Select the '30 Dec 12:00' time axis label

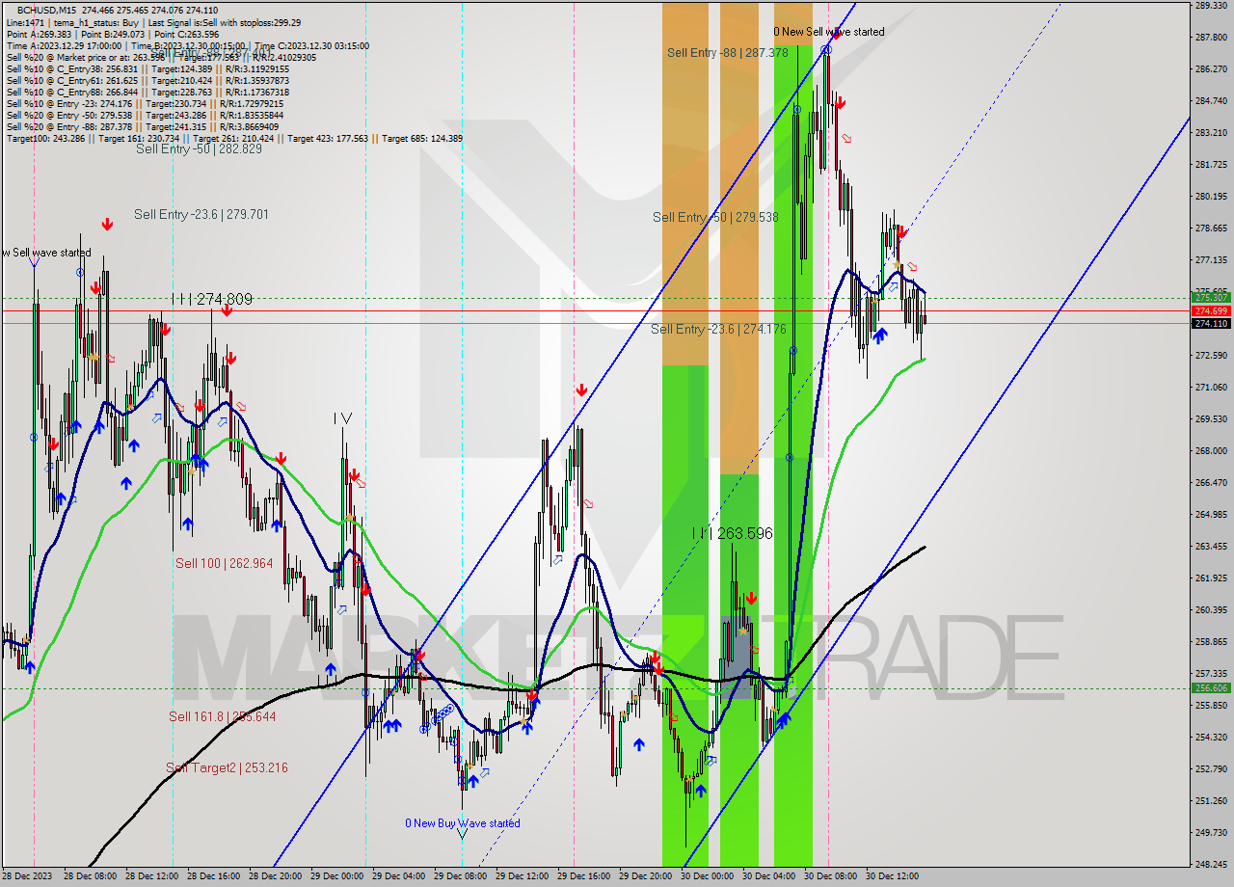[x=894, y=877]
